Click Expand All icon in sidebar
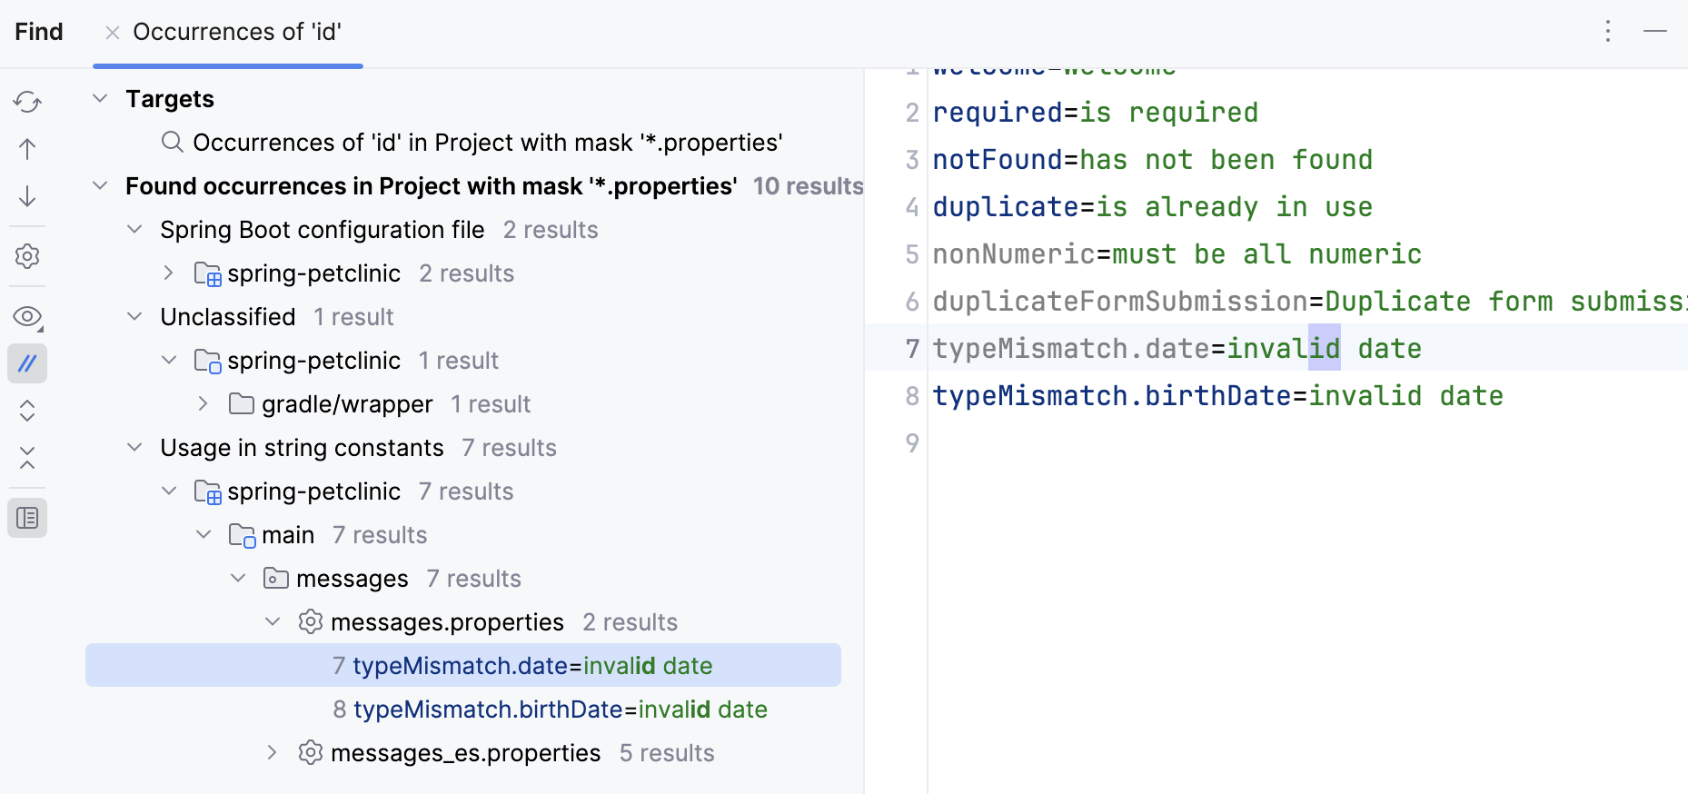 (27, 411)
